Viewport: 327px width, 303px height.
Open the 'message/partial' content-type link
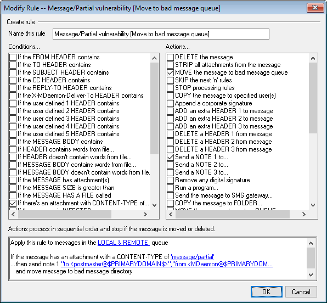pyautogui.click(x=192, y=257)
